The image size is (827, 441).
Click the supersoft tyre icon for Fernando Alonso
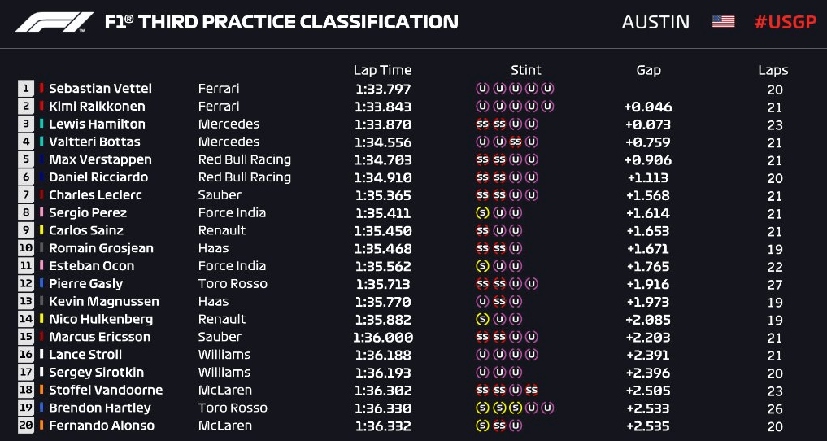[x=499, y=426]
